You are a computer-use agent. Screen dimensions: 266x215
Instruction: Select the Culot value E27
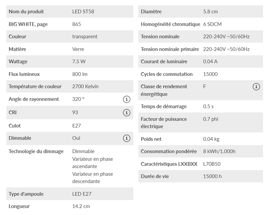(x=76, y=126)
